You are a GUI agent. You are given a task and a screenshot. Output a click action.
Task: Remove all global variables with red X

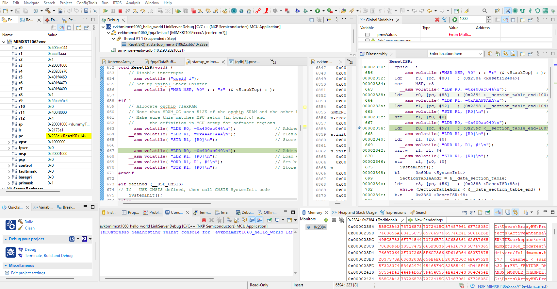(437, 20)
